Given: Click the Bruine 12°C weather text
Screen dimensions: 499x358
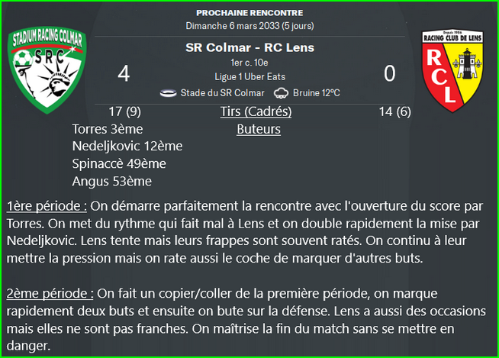Looking at the screenshot, I should [x=317, y=93].
